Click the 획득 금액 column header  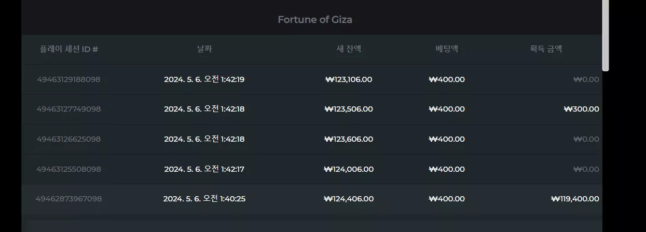[546, 49]
